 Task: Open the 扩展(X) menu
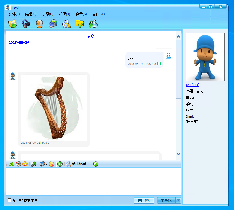(x=64, y=14)
